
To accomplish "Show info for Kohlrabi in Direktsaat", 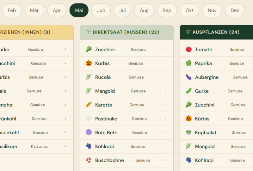I will pyautogui.click(x=165, y=146).
